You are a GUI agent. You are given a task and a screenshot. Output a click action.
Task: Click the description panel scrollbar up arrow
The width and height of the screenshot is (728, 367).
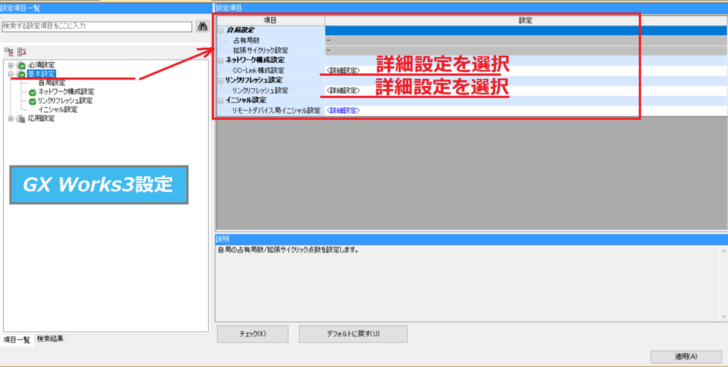tap(723, 251)
